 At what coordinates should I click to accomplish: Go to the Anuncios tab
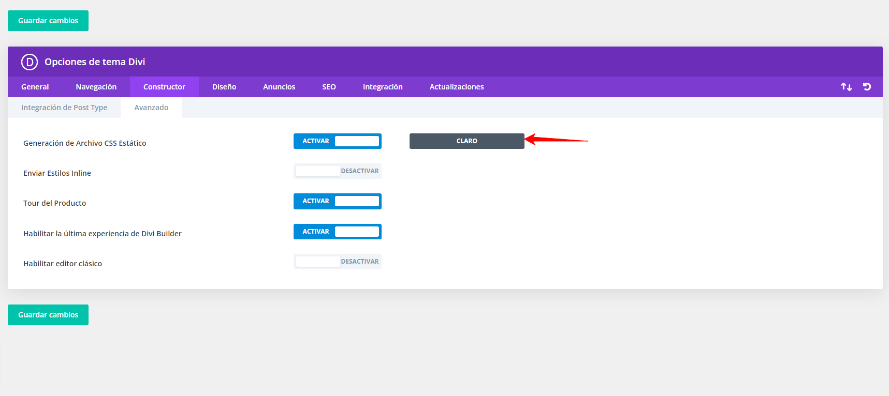click(279, 87)
